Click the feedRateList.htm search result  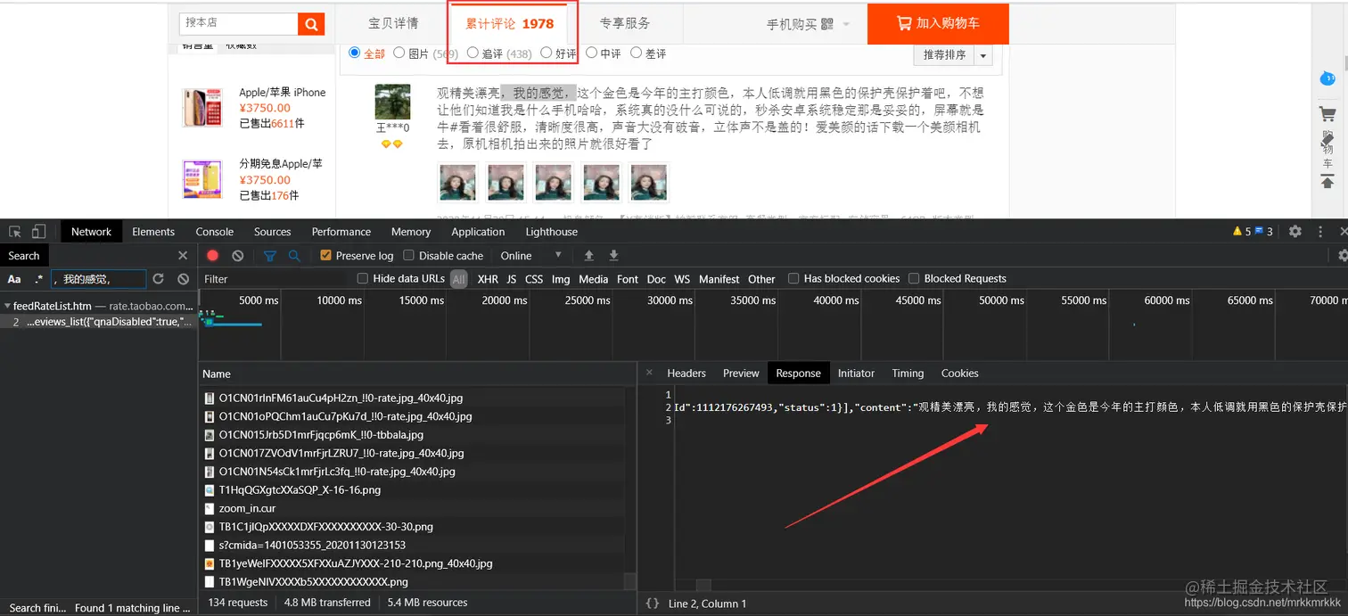pyautogui.click(x=67, y=306)
